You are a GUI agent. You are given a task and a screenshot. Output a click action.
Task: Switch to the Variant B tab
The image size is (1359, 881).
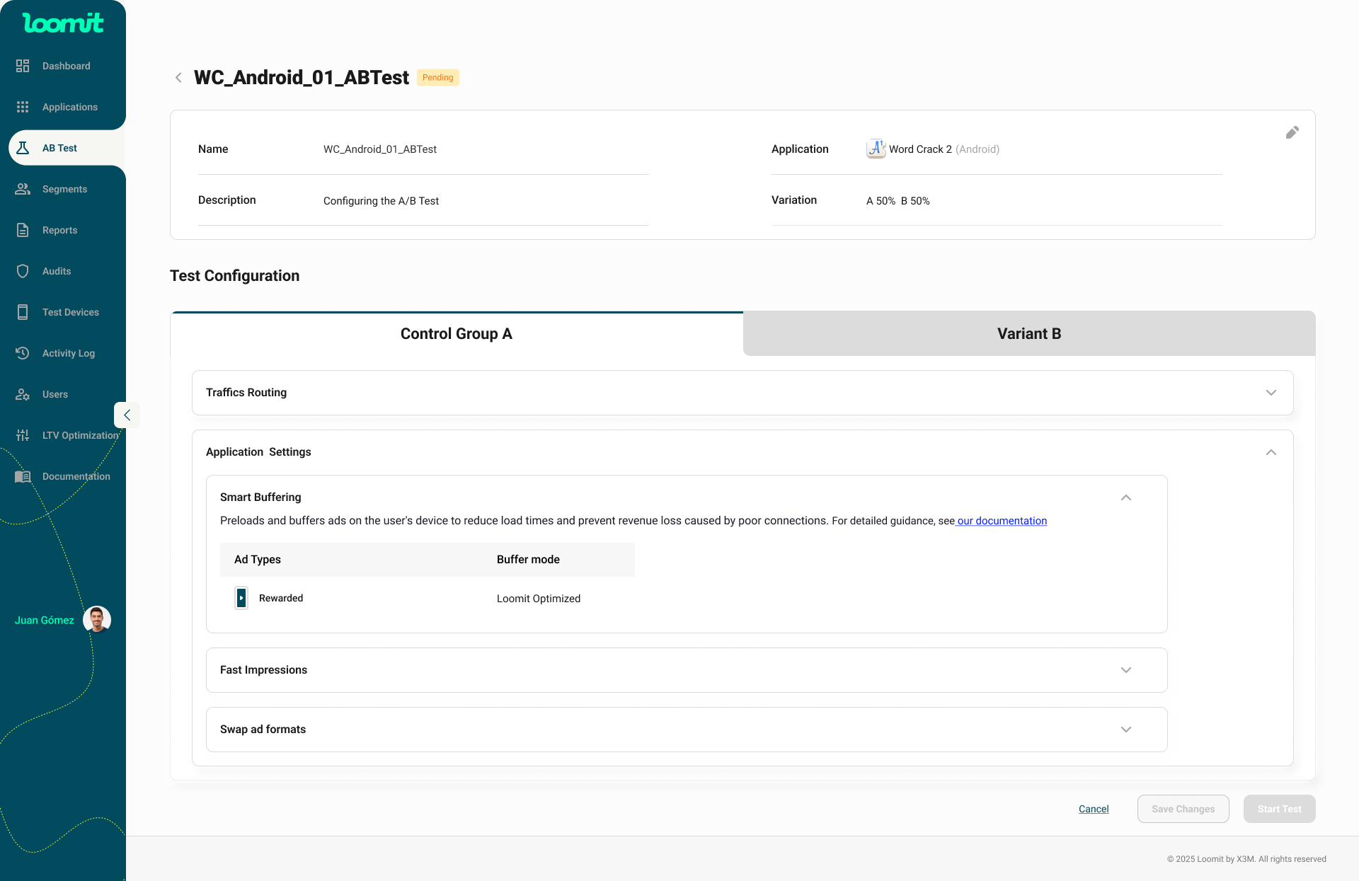1028,334
